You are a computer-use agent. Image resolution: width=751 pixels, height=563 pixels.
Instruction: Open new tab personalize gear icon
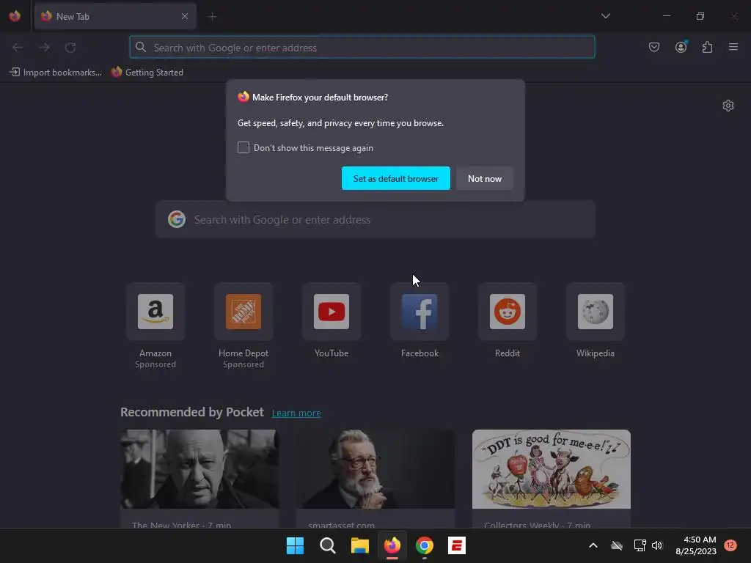728,106
